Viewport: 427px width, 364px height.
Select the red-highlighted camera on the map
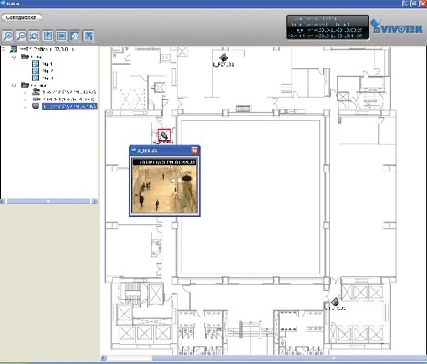[164, 135]
